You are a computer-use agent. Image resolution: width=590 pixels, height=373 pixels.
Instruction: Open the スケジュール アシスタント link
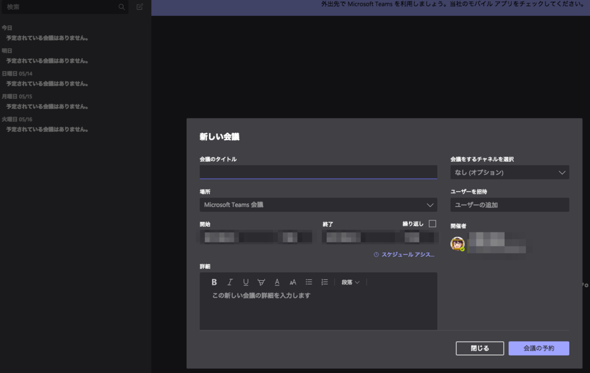404,254
